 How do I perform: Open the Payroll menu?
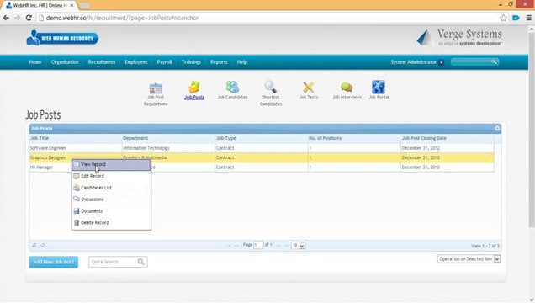point(165,62)
